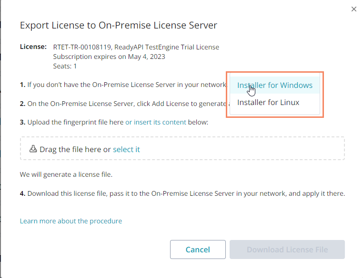Click the dialog title heading
This screenshot has height=278, width=363.
pyautogui.click(x=119, y=25)
